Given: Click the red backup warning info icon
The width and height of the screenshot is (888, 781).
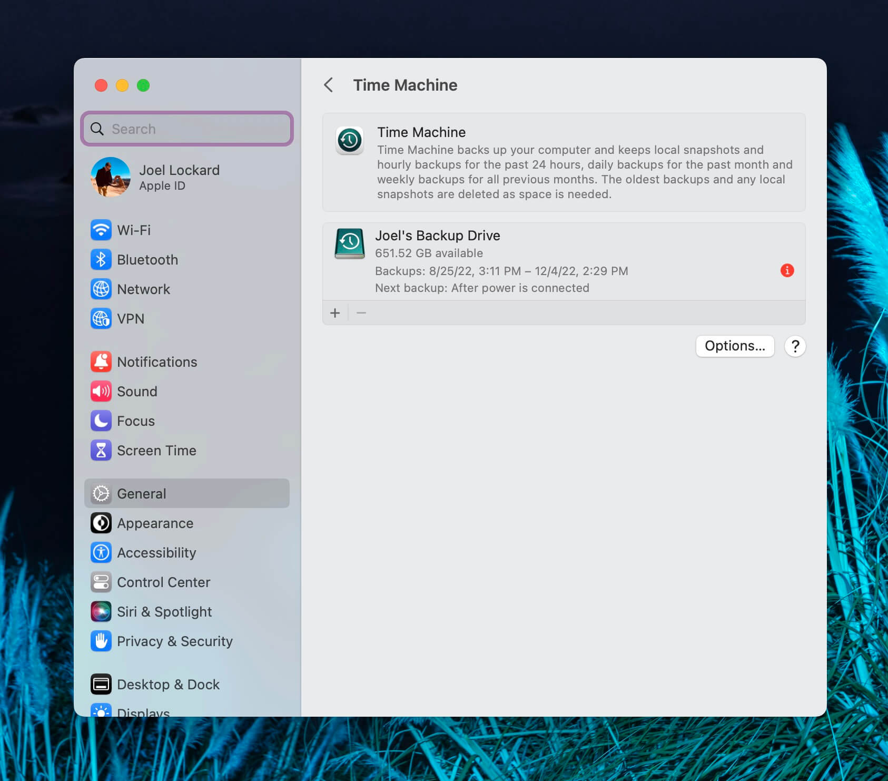Looking at the screenshot, I should (787, 270).
